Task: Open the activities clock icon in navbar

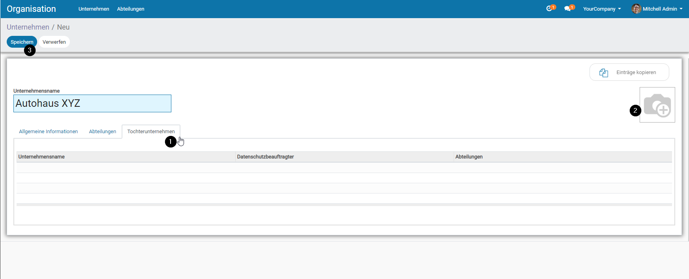Action: [549, 9]
